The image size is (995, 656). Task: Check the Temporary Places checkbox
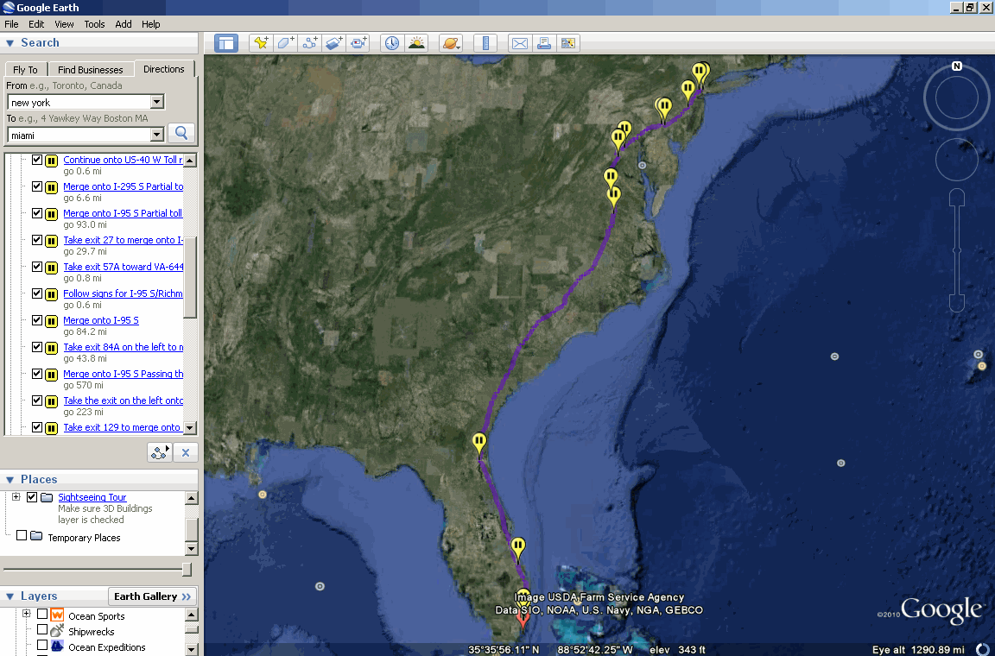(x=22, y=535)
